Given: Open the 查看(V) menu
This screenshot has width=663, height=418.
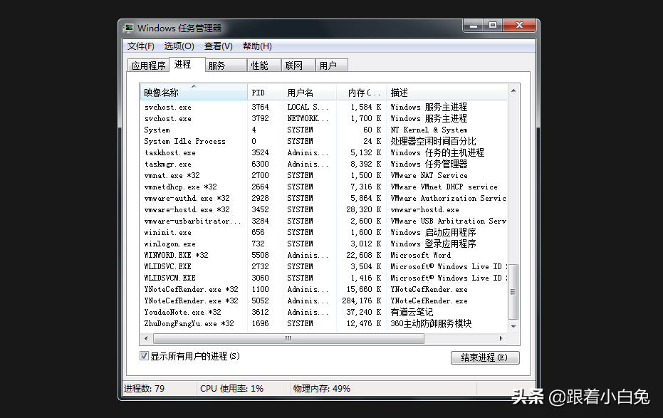Looking at the screenshot, I should 218,46.
